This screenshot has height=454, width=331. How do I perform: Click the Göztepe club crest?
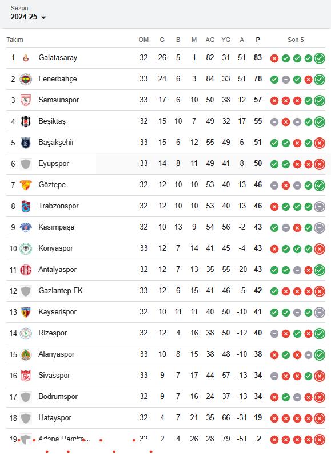(26, 185)
